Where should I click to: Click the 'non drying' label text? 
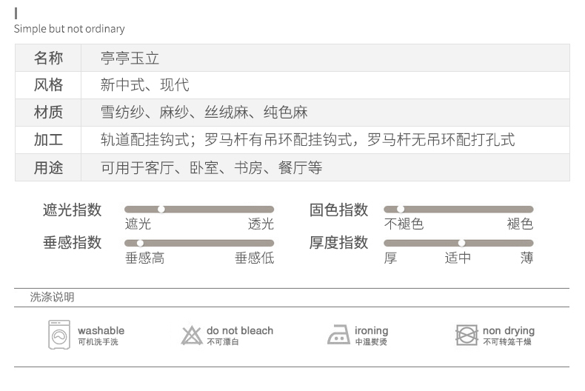click(509, 330)
